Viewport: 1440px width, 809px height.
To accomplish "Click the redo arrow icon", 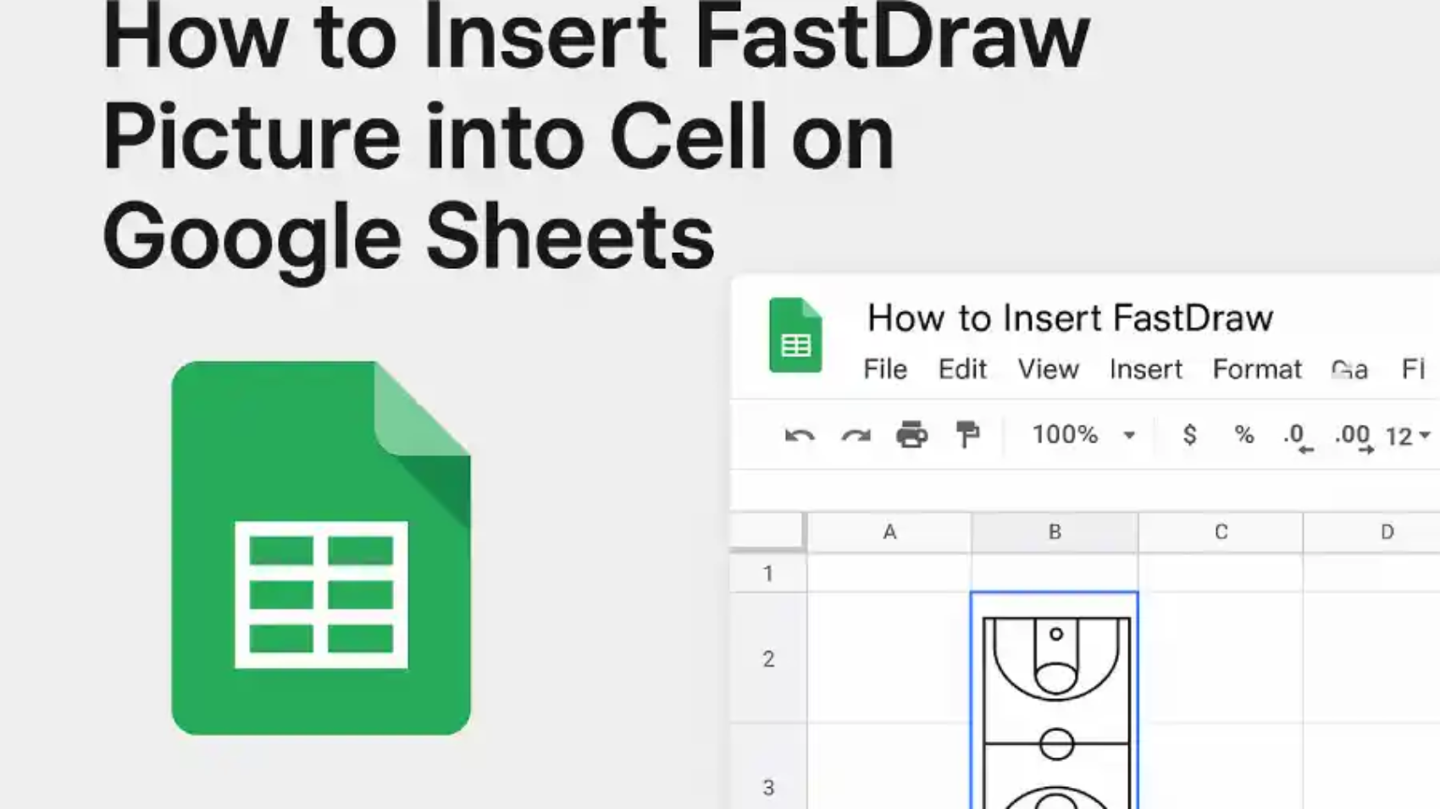I will [x=856, y=436].
